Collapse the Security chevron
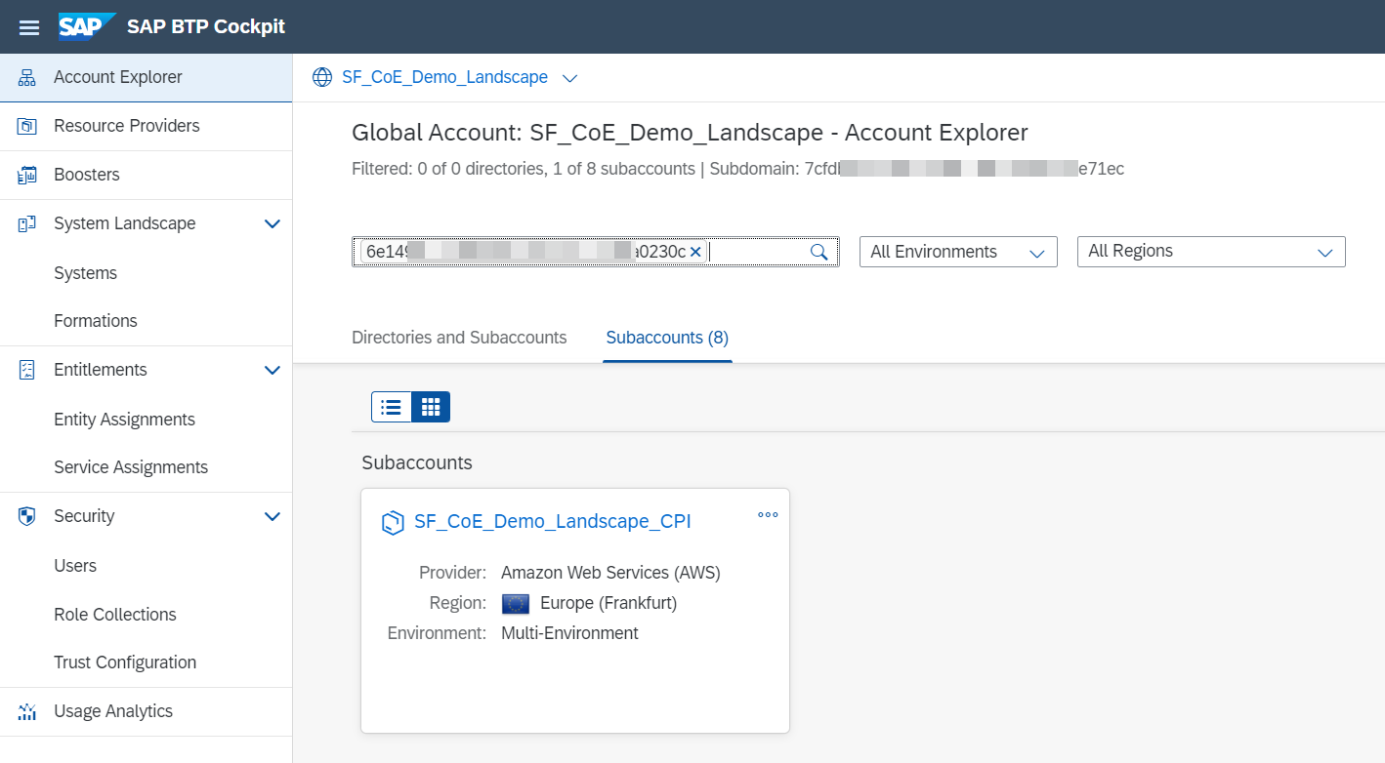The image size is (1385, 763). tap(273, 517)
